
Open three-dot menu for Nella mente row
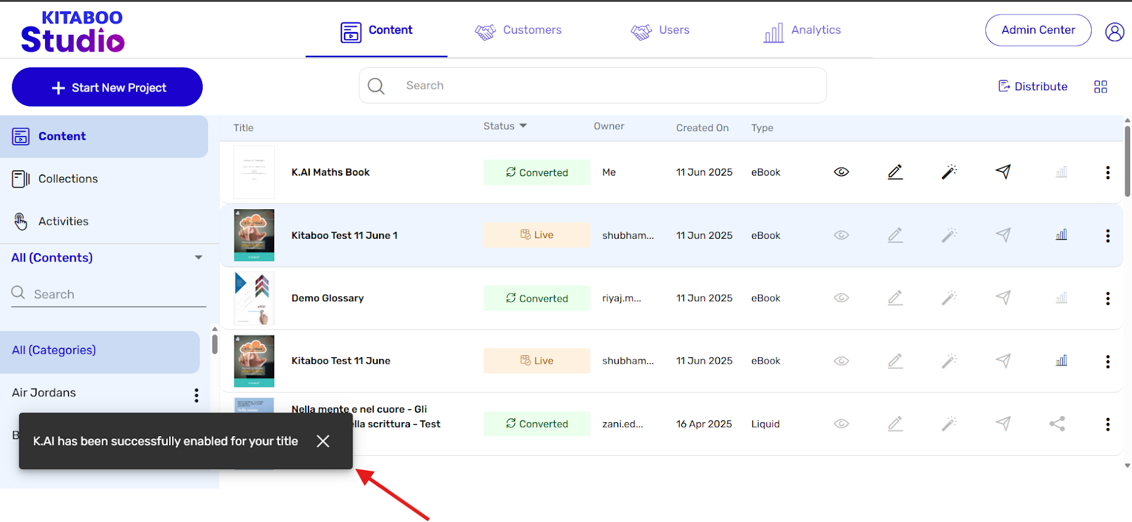coord(1108,425)
